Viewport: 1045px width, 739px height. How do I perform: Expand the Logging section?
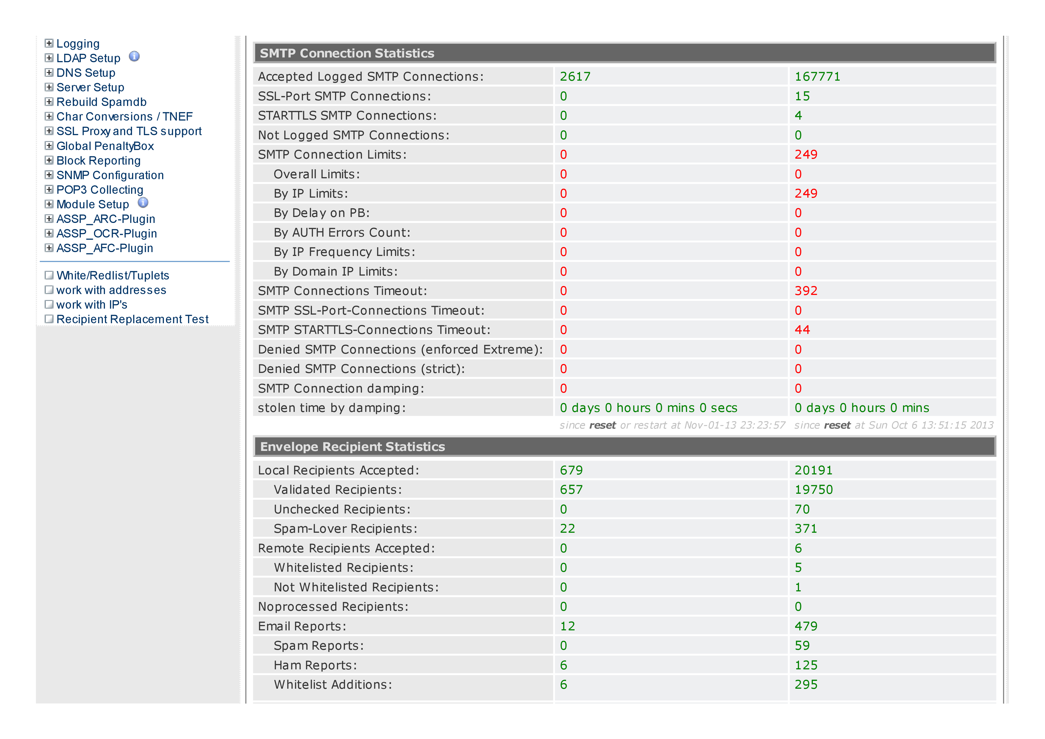point(49,43)
